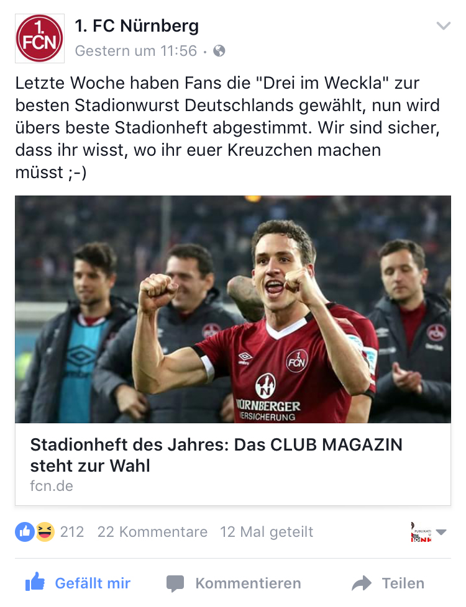View the 212 reactions count

coord(71,532)
